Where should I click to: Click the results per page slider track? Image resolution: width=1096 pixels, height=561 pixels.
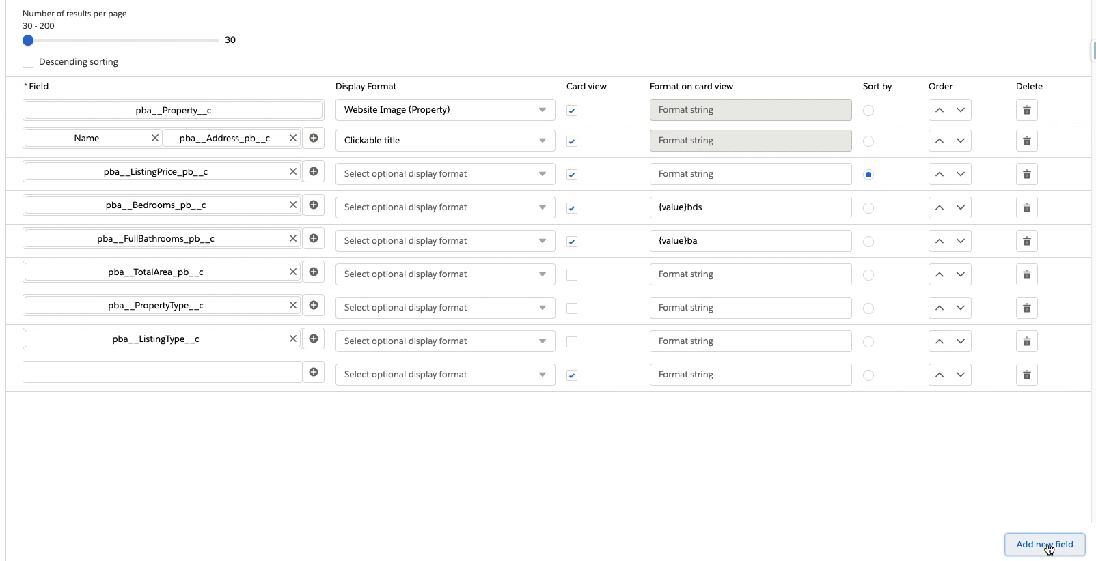tap(121, 40)
